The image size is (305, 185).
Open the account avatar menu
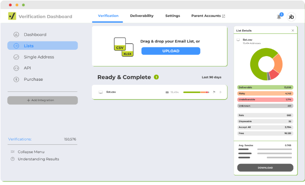pyautogui.click(x=291, y=17)
